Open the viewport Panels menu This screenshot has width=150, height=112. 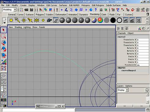click(x=42, y=27)
